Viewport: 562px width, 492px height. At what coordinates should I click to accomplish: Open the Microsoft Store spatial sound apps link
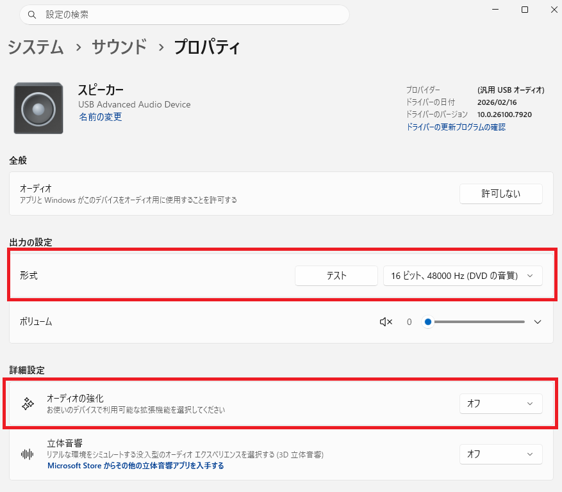point(135,466)
